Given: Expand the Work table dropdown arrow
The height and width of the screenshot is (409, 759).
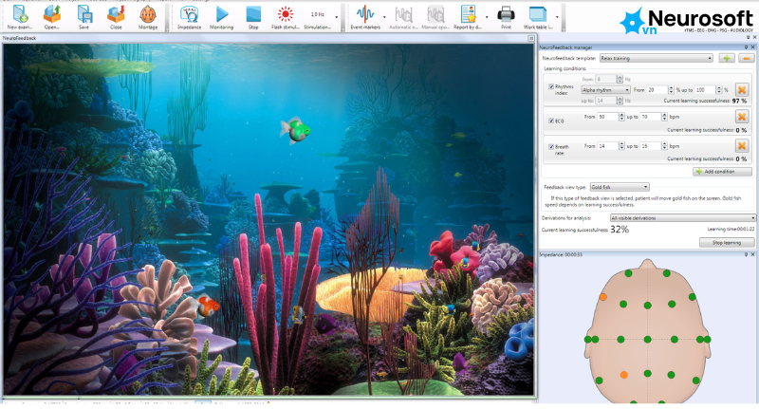Looking at the screenshot, I should pos(557,17).
